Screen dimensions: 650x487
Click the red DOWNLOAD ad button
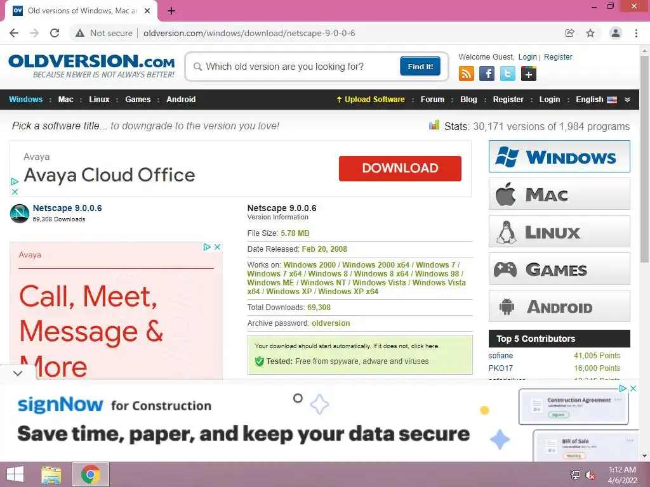[400, 168]
